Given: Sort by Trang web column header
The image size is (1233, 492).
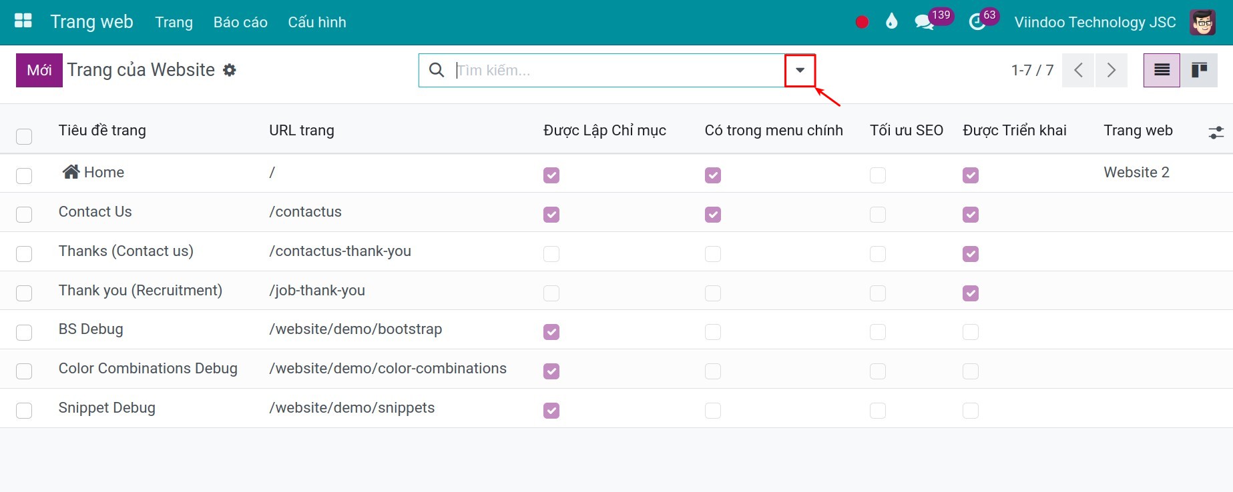Looking at the screenshot, I should [x=1138, y=130].
